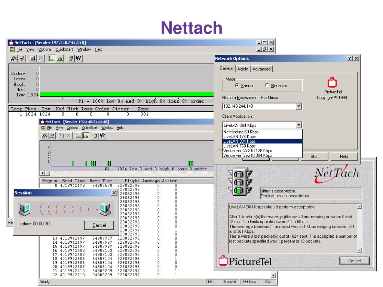383x287 pixels.
Task: Click the log list arrow icon in back NetTach toolbar
Action: (33, 58)
